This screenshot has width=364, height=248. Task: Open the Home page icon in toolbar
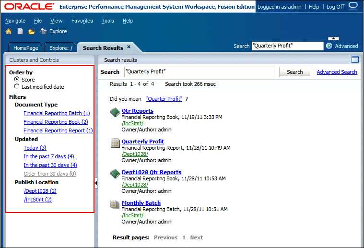coord(9,31)
